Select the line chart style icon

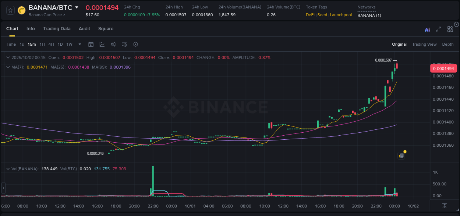102,44
